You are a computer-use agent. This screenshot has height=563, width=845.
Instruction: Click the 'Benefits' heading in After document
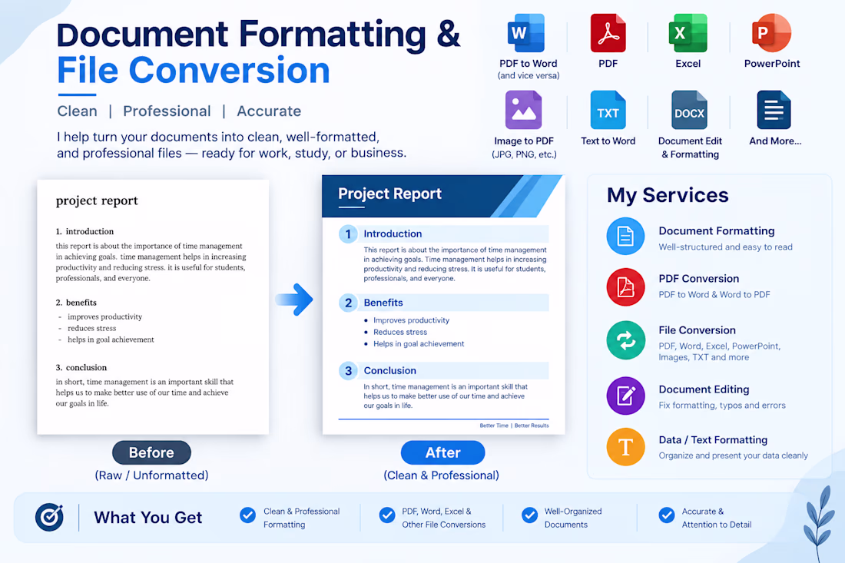point(383,303)
